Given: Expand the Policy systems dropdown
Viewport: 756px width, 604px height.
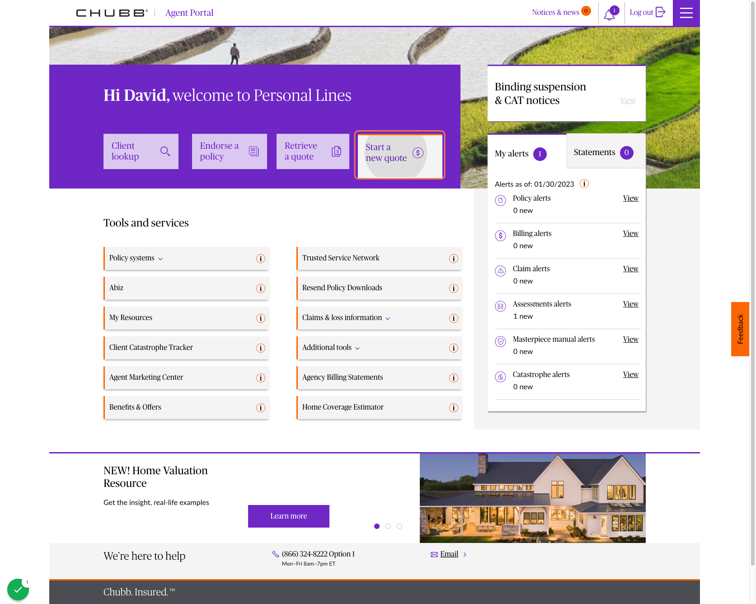Looking at the screenshot, I should [x=160, y=259].
